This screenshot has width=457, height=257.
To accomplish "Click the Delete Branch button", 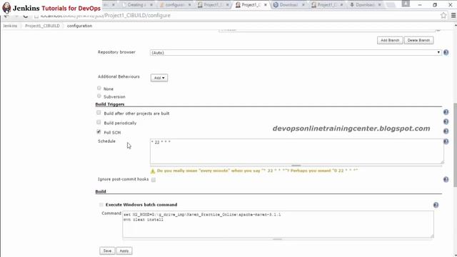I will coord(418,40).
